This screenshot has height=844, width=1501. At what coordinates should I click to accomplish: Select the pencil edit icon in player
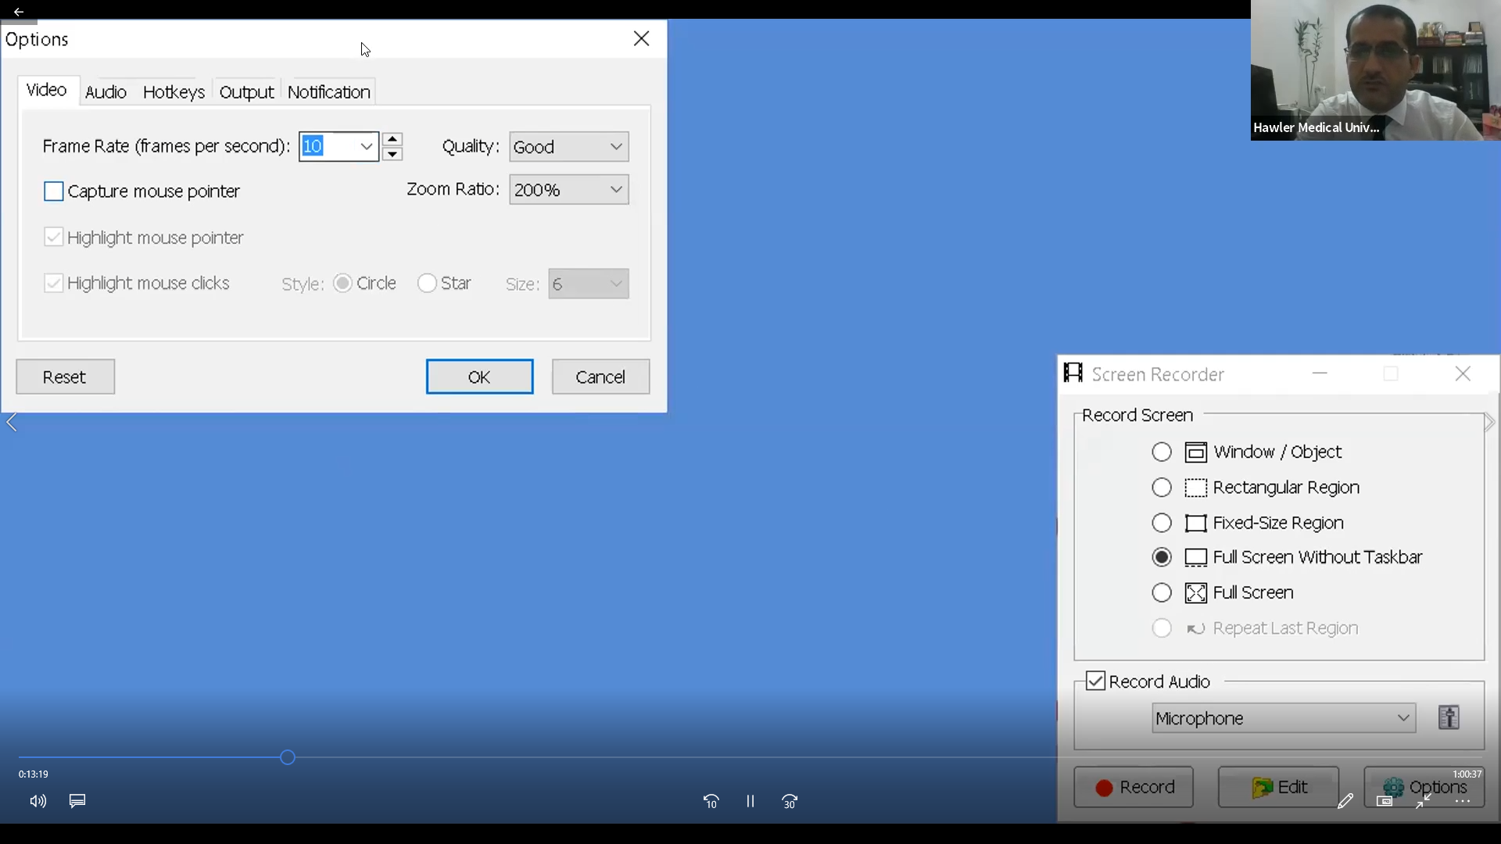tap(1345, 802)
